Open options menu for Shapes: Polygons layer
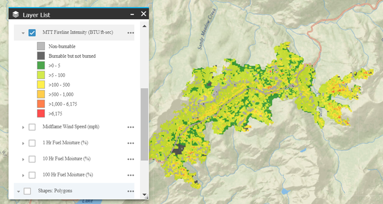Image resolution: width=383 pixels, height=204 pixels. 131,191
